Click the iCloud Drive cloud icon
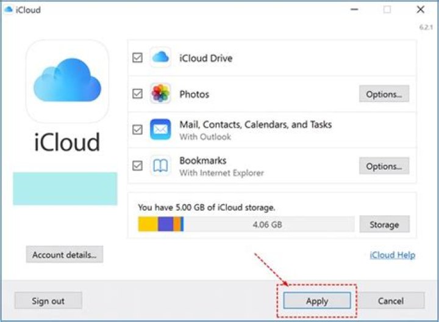The height and width of the screenshot is (322, 439). [x=160, y=58]
